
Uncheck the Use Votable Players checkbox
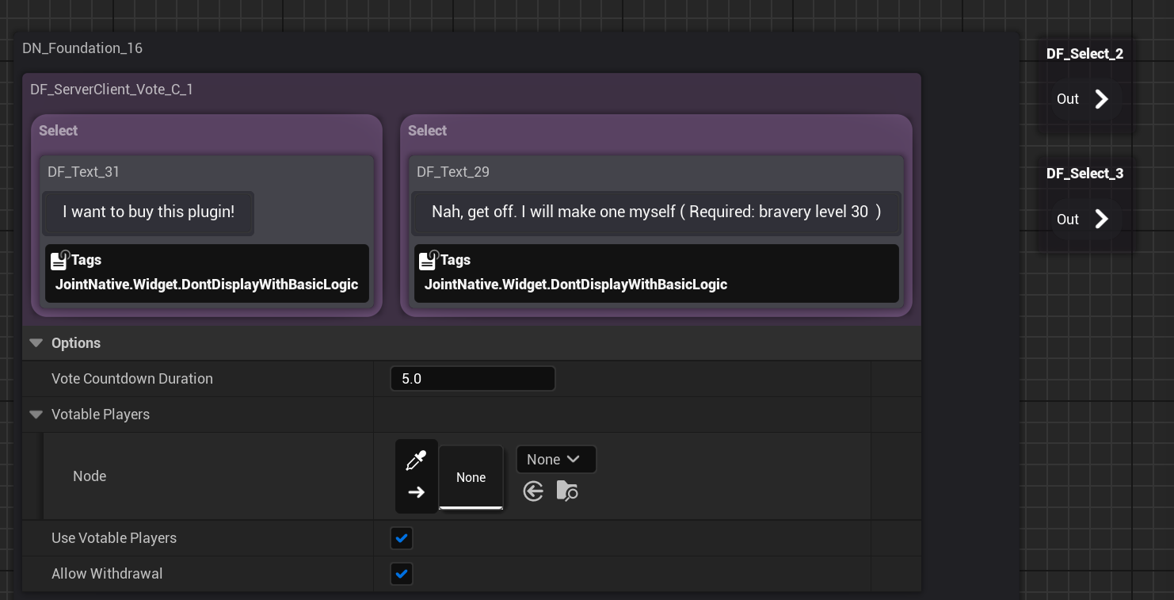click(x=402, y=538)
